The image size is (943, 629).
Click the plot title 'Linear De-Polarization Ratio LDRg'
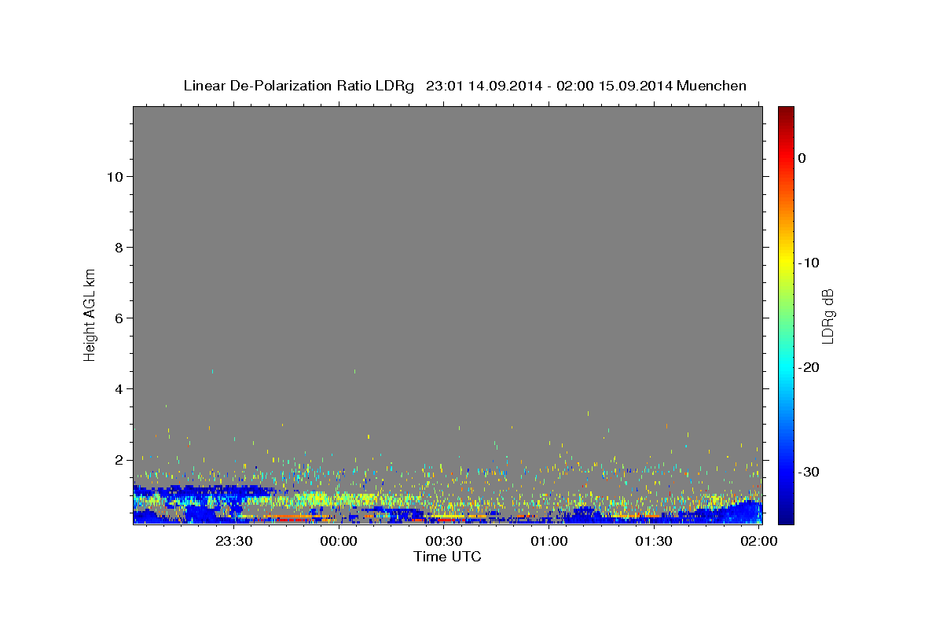click(299, 86)
